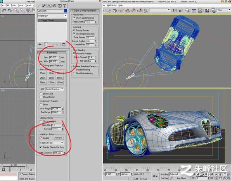
Task: Enable Show Cone checkbox
Action: (x=41, y=93)
